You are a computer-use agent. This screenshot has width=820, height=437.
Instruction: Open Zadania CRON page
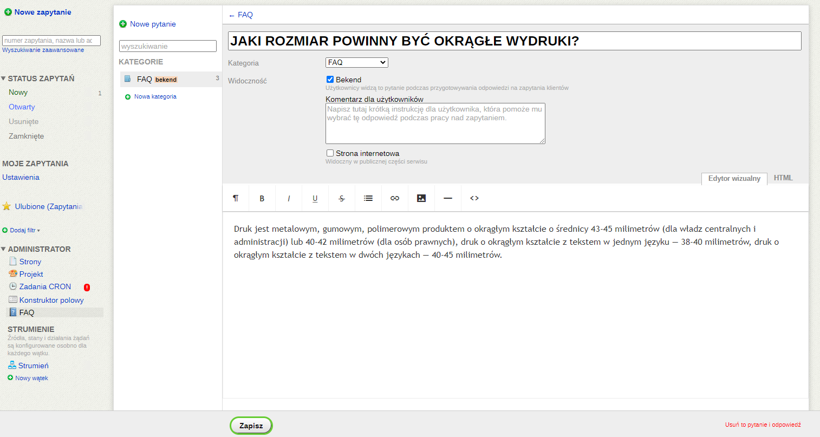pyautogui.click(x=45, y=286)
